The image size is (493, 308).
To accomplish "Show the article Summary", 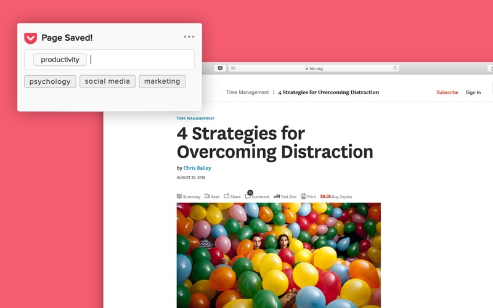I will coord(189,197).
